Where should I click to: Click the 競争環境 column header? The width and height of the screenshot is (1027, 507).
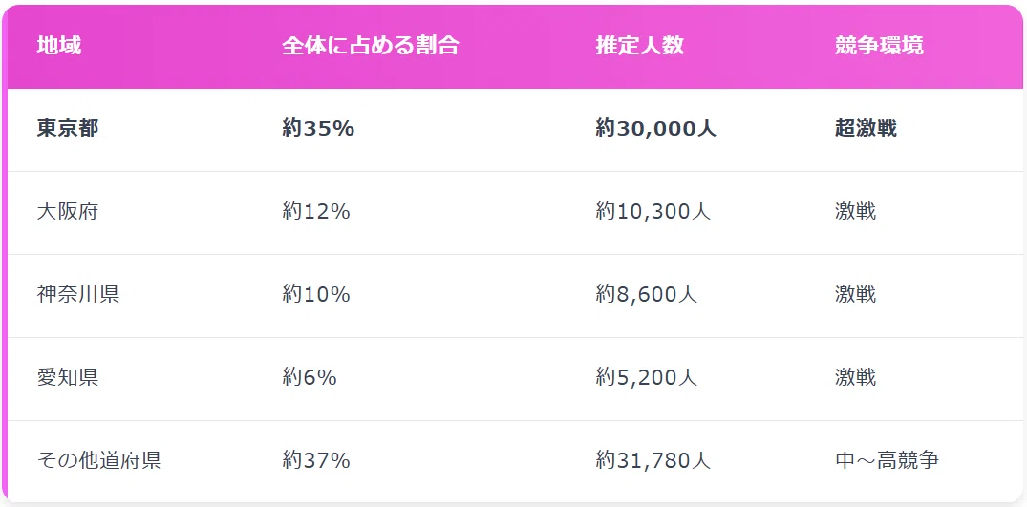pos(880,46)
